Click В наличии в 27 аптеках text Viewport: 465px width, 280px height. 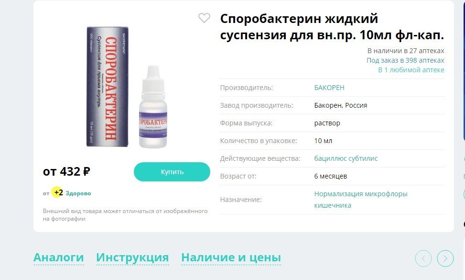(x=406, y=51)
